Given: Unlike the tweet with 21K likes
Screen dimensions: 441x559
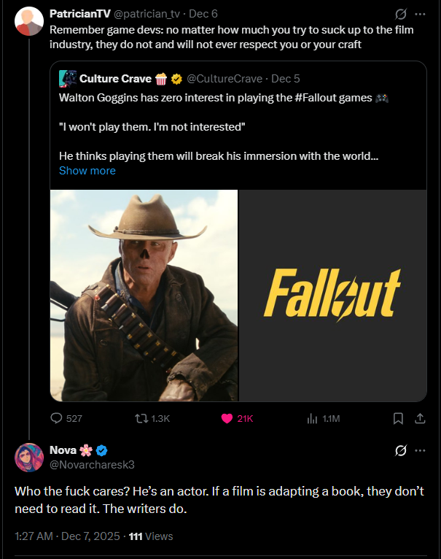Looking at the screenshot, I should pos(226,419).
